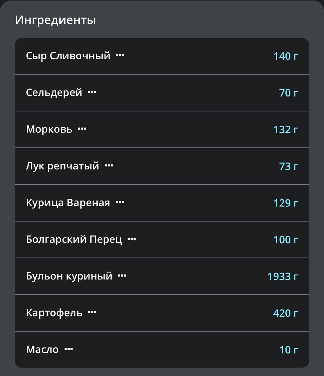Click the Курица Вареная ingredient name

(x=68, y=202)
